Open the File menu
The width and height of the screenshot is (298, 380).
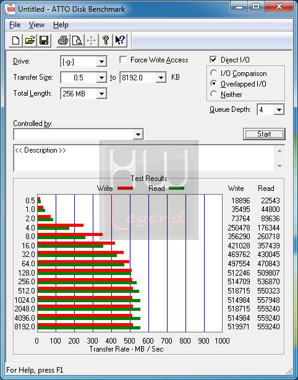tap(15, 25)
